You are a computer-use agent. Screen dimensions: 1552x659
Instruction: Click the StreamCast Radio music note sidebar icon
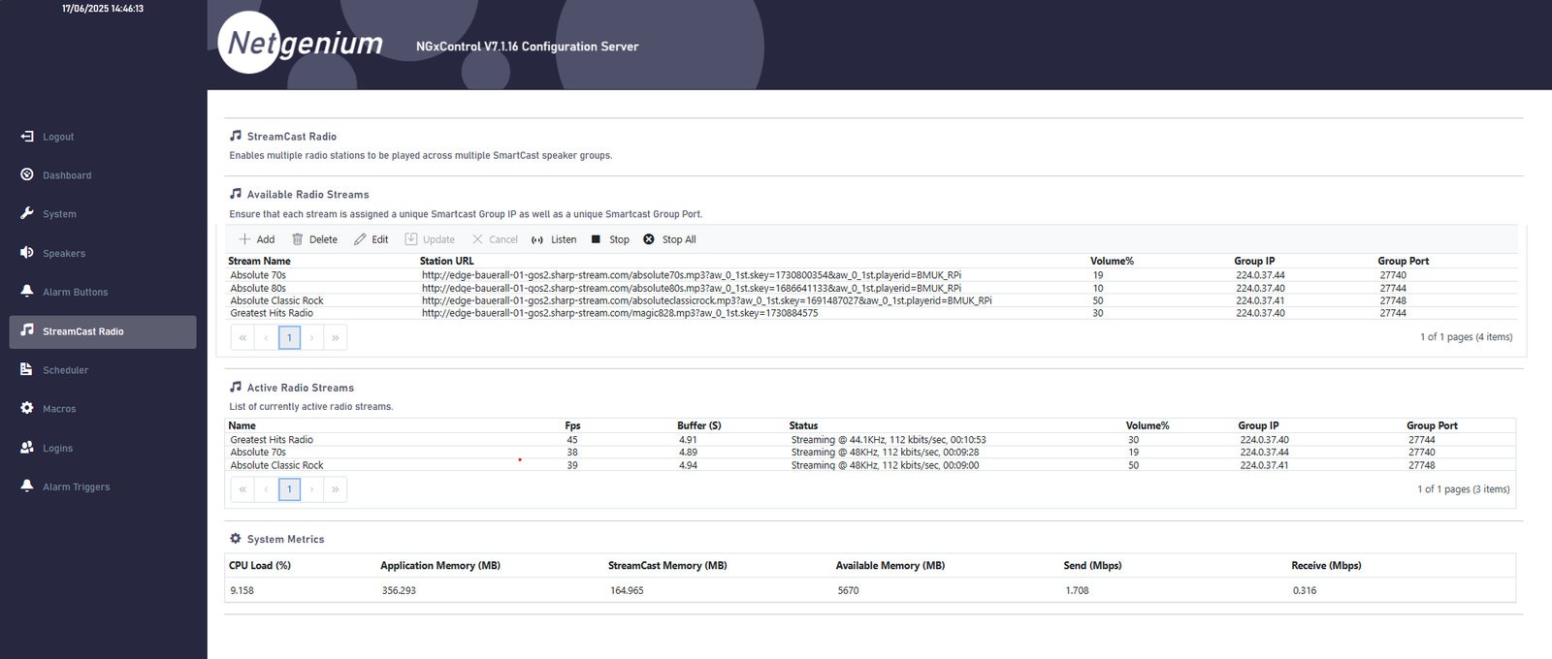27,330
